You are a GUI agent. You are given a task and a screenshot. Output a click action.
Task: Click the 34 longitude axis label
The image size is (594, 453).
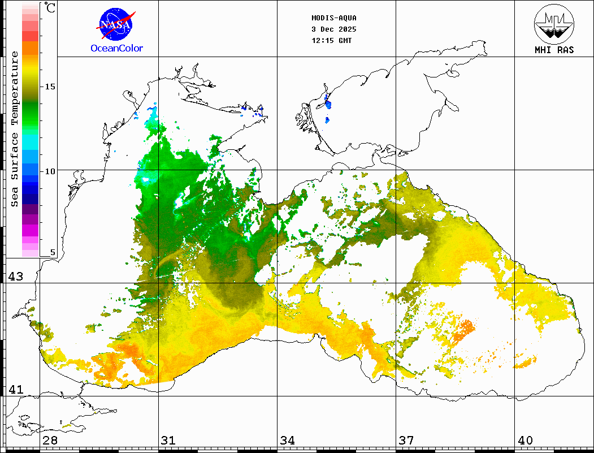[287, 440]
